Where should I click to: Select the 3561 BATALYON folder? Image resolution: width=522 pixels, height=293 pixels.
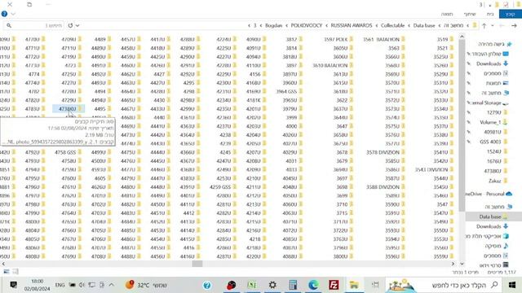(x=384, y=39)
